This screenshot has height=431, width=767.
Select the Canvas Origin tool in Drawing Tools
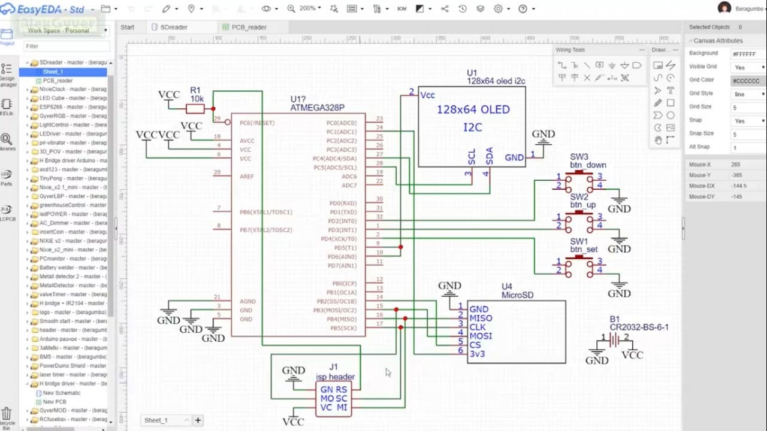tap(671, 140)
